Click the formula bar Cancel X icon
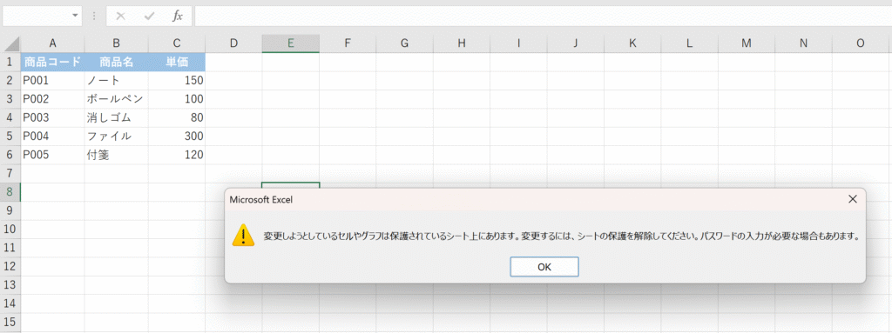 tap(120, 16)
